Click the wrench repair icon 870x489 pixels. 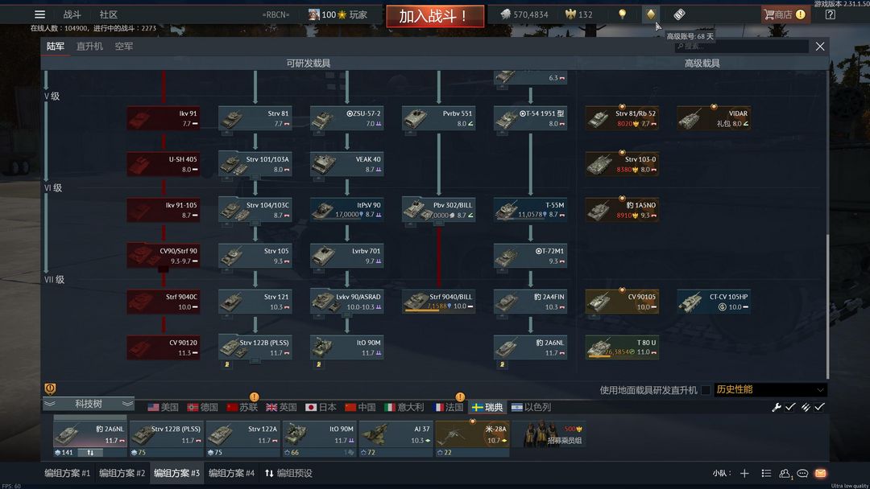coord(777,407)
